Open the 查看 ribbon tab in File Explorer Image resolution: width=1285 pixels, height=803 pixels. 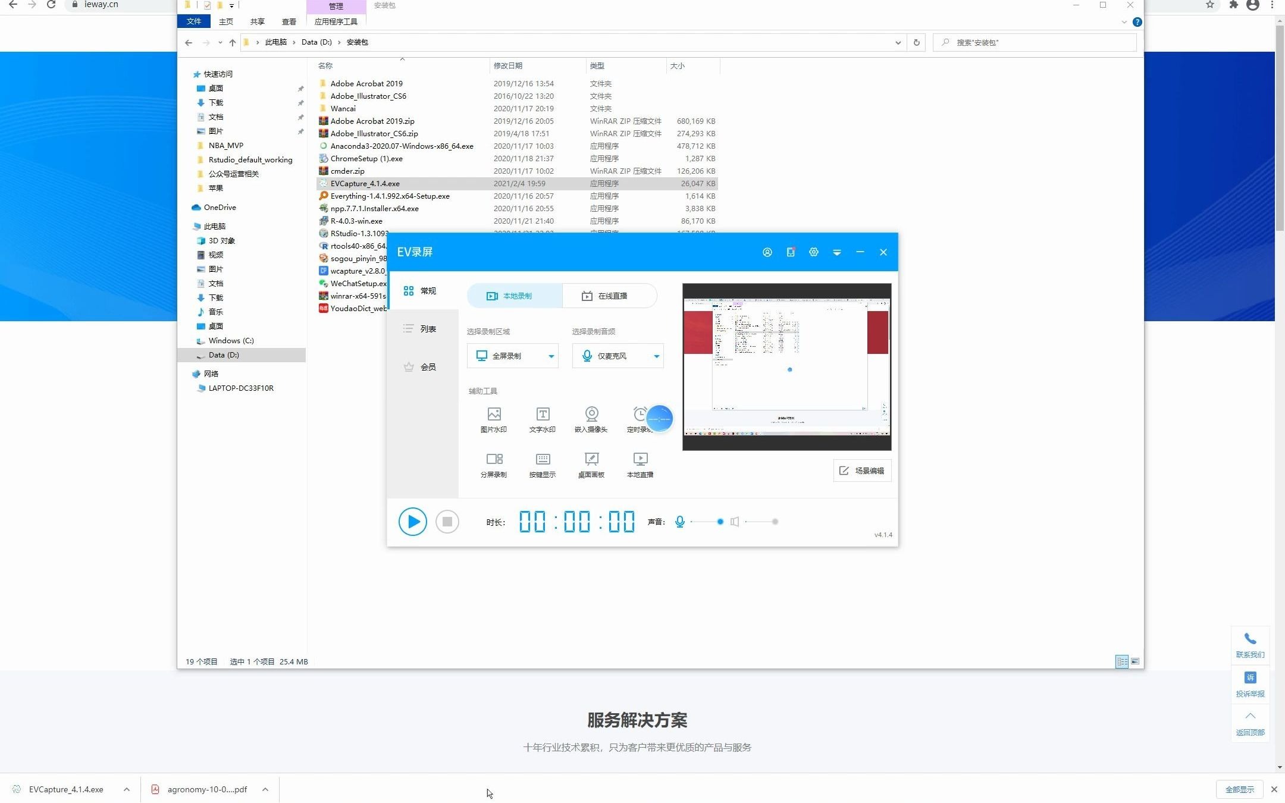pyautogui.click(x=289, y=21)
